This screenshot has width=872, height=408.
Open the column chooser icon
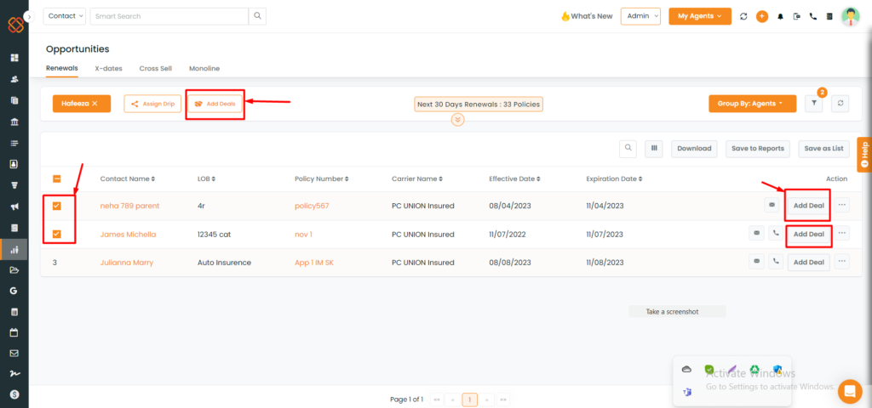pyautogui.click(x=654, y=148)
